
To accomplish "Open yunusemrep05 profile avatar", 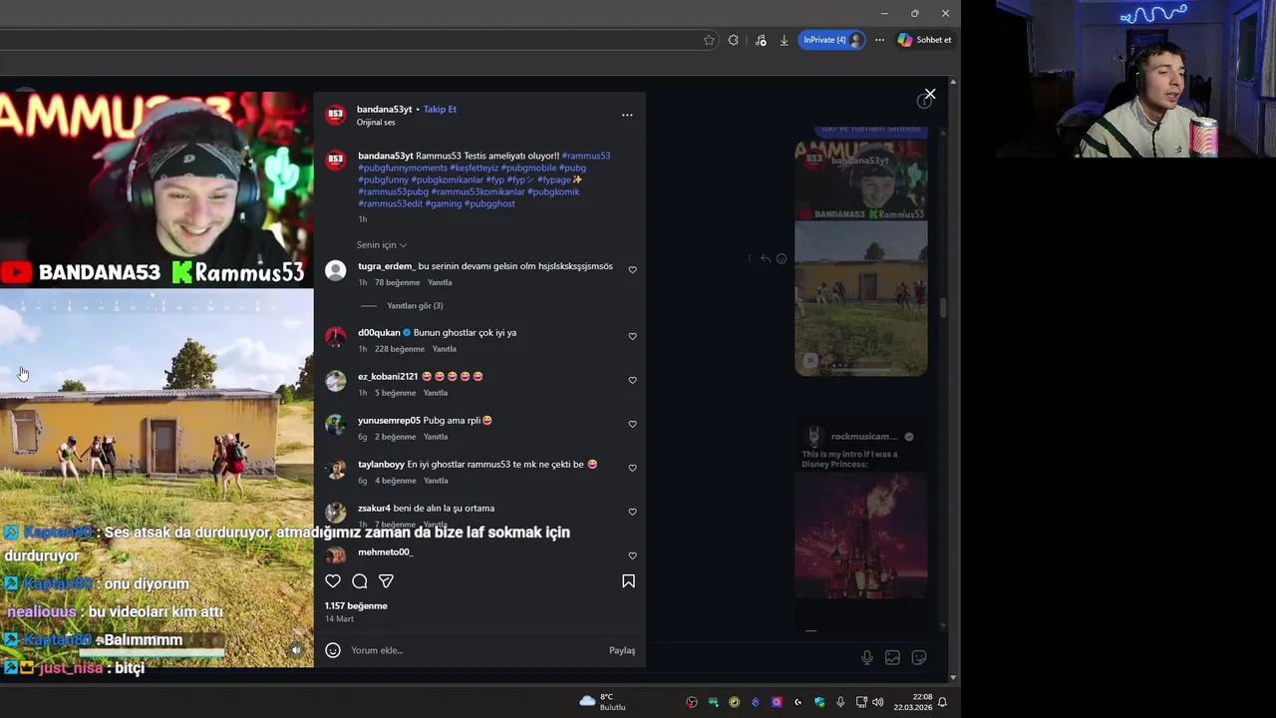I will tap(336, 424).
